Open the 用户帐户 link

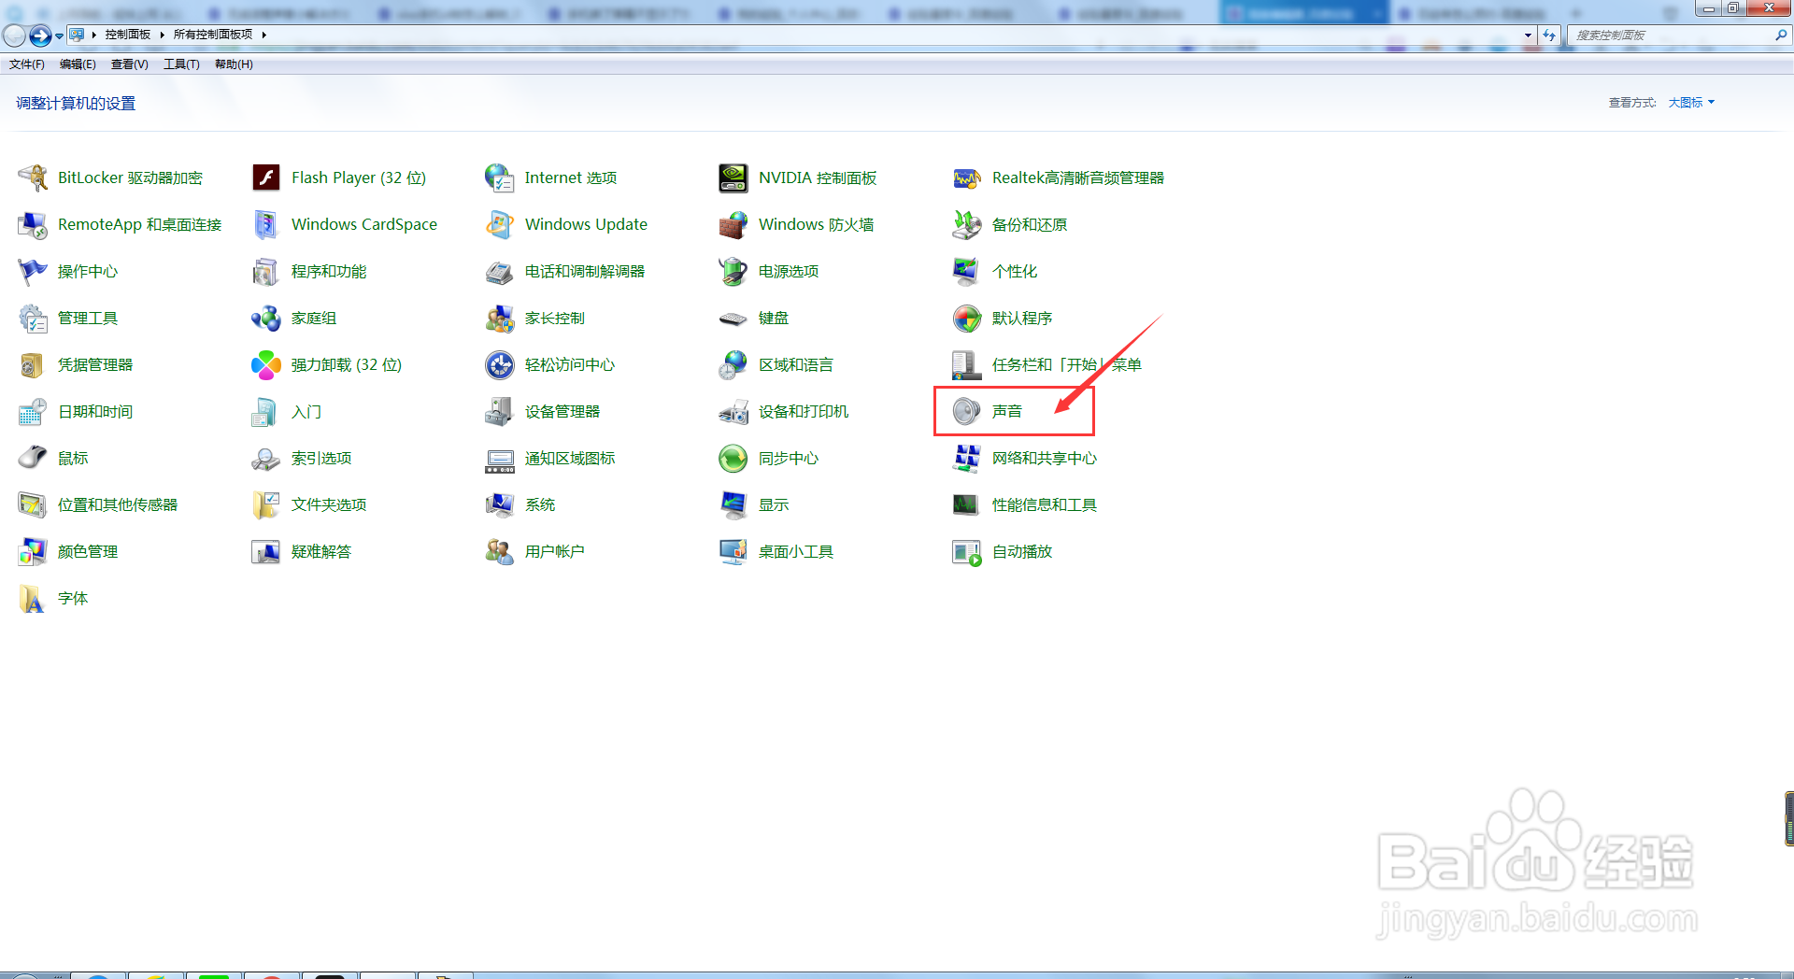[x=555, y=551]
